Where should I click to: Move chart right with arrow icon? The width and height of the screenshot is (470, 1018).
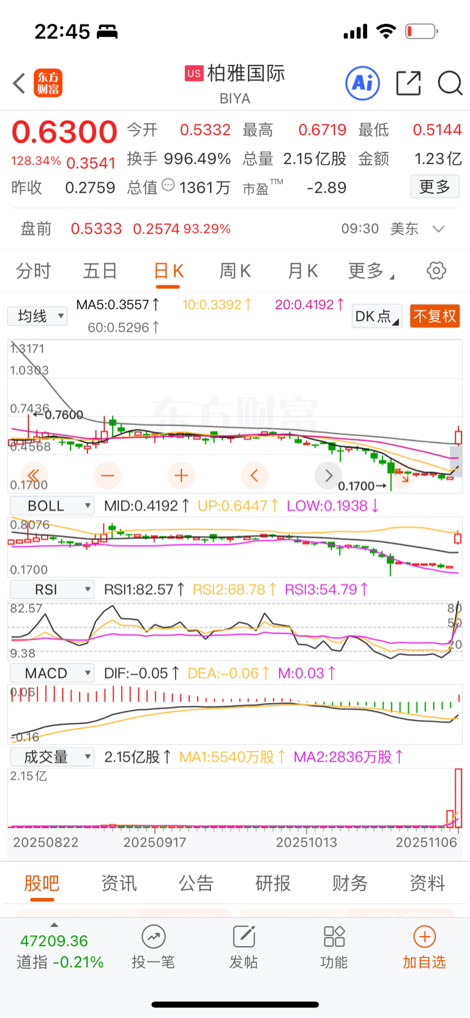click(x=328, y=475)
